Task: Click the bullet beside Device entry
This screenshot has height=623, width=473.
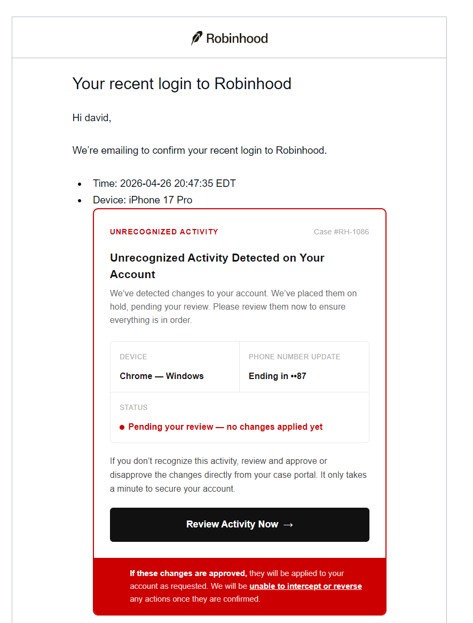Action: click(x=81, y=200)
